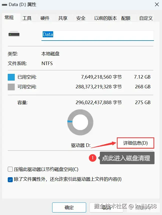Open the 硬件 tab
Screen dimensions: 162x215
pos(45,18)
